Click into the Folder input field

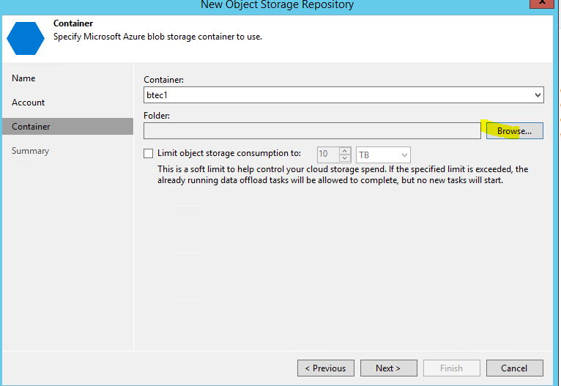point(312,131)
